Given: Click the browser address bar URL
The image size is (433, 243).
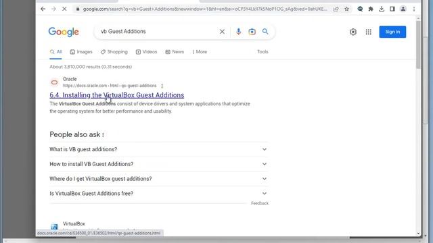Looking at the screenshot, I should point(205,9).
